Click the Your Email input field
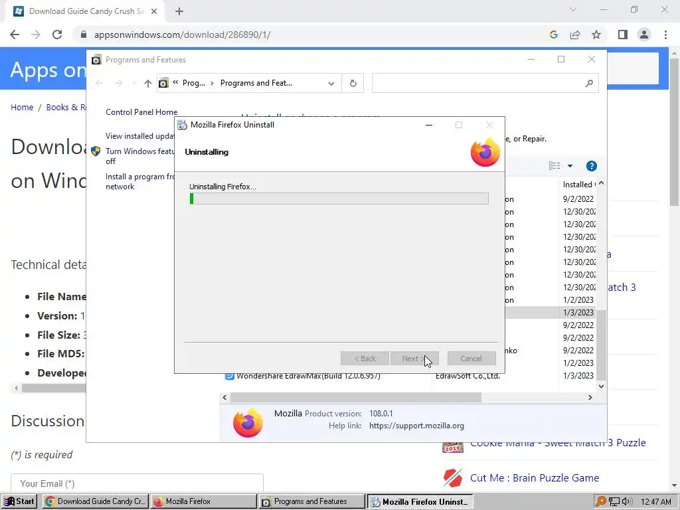The width and height of the screenshot is (680, 510). pos(137,483)
